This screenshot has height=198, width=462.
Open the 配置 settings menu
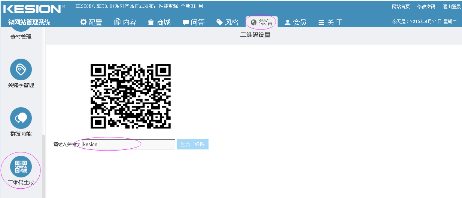pyautogui.click(x=91, y=22)
